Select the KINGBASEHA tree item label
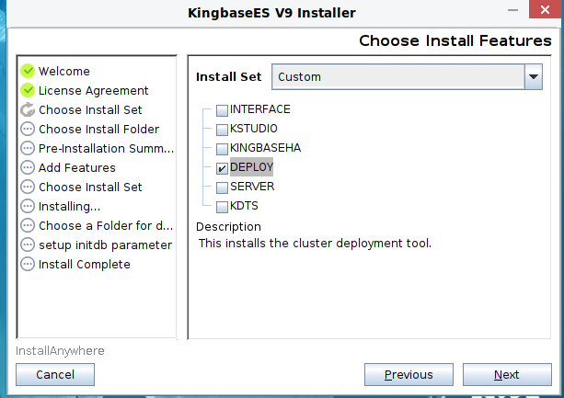The image size is (564, 398). coord(265,148)
